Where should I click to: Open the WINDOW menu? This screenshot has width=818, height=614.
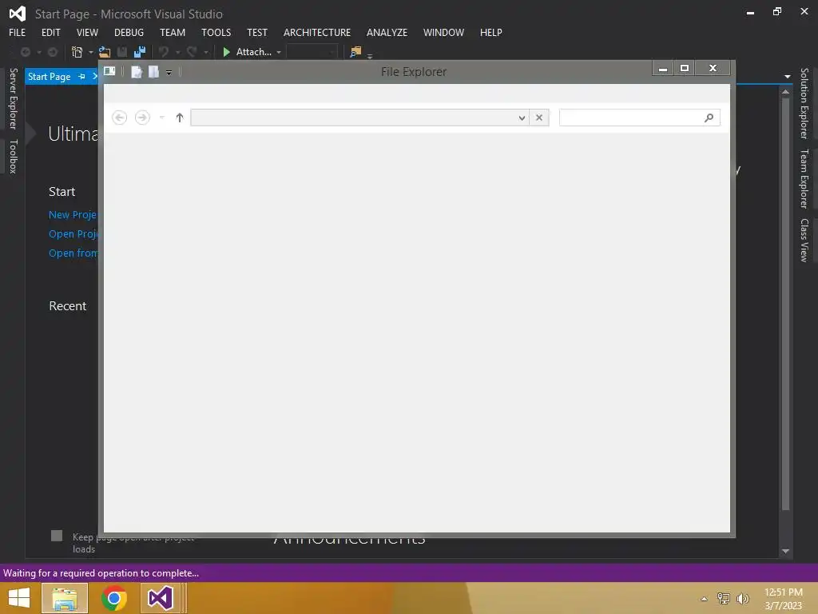(x=444, y=32)
